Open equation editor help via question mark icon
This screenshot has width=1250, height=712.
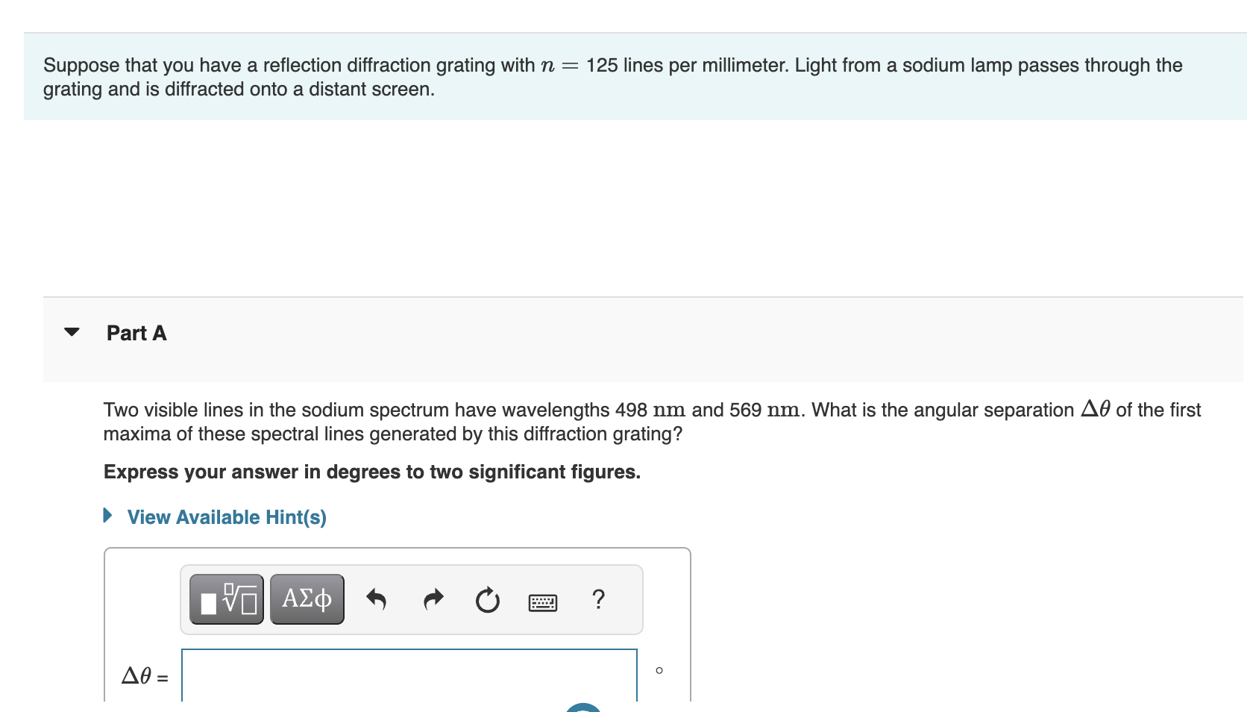[599, 599]
